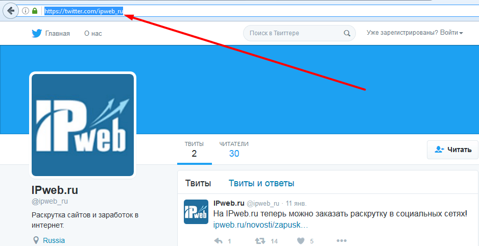Select the 'Твиты' tab

click(x=198, y=183)
